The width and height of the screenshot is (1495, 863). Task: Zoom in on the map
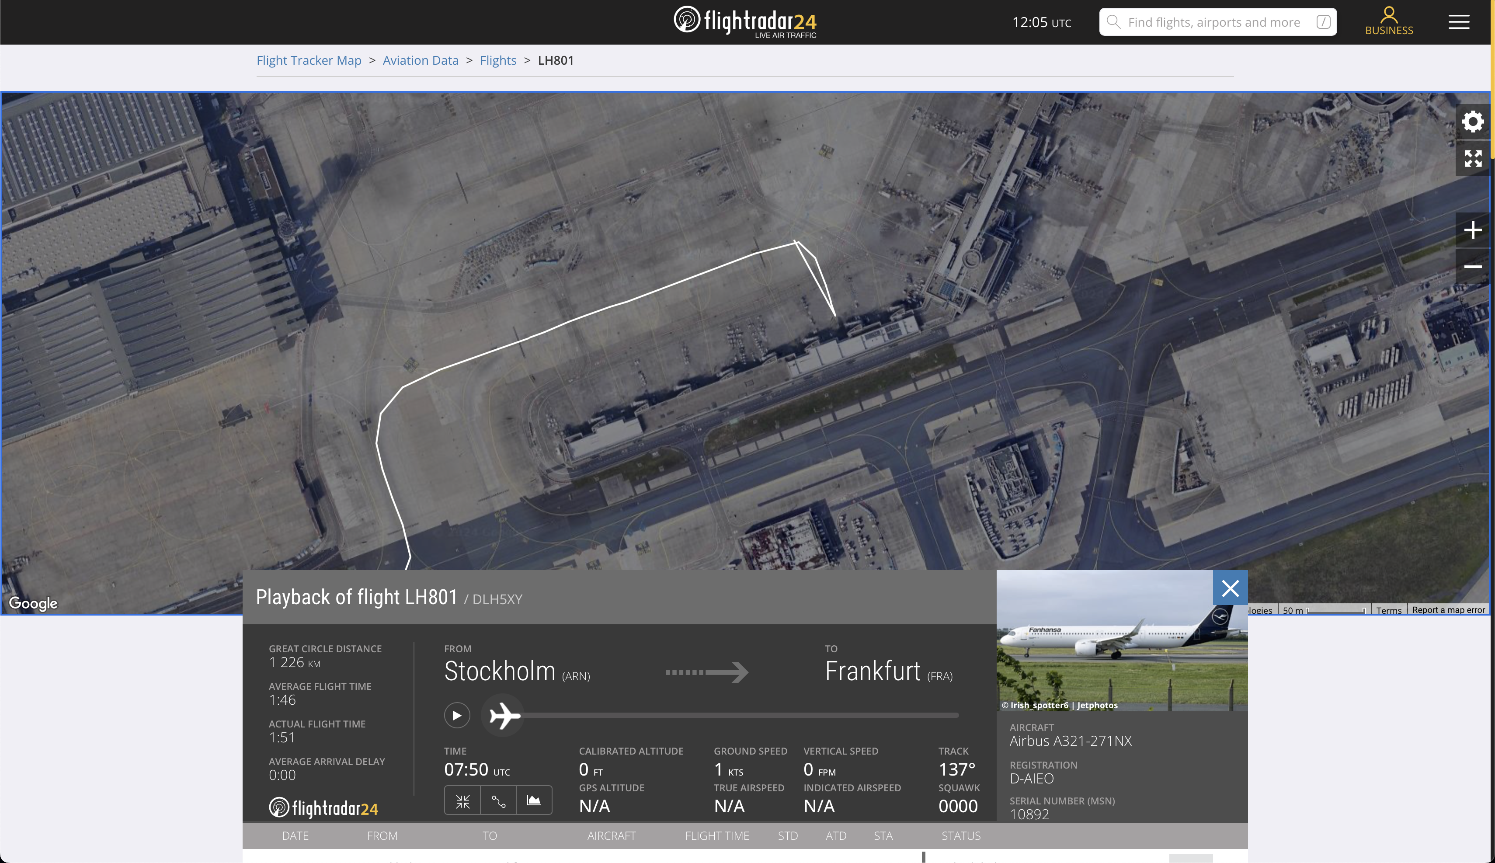(1472, 230)
